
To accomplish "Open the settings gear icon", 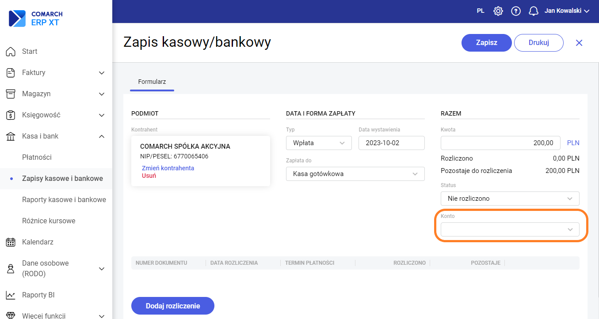I will coord(498,11).
